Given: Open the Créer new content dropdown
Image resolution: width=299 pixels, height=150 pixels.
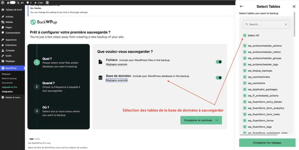Looking at the screenshot, I should (x=39, y=3).
